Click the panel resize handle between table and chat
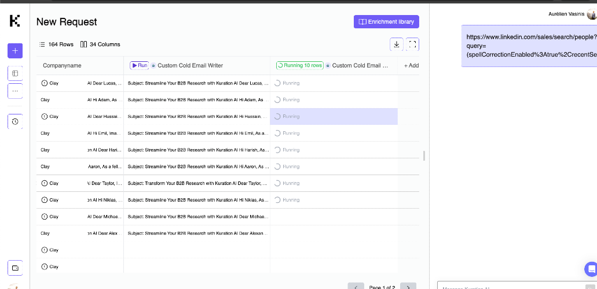Screen dimensions: 597x289 424,155
